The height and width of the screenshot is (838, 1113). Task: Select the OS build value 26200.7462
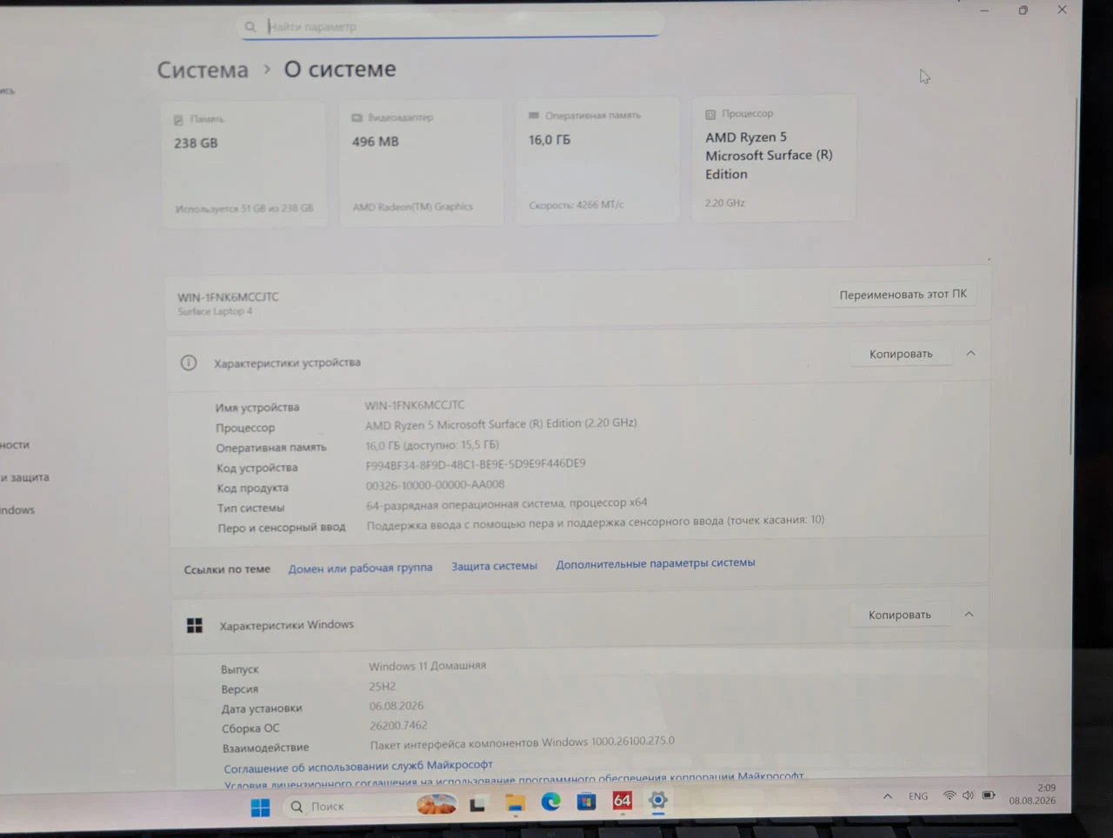point(398,725)
